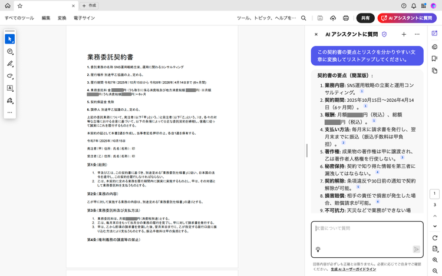Screen dimensions: 442x276
Task: Open the fill and sign stamp tool
Action: coord(10,101)
